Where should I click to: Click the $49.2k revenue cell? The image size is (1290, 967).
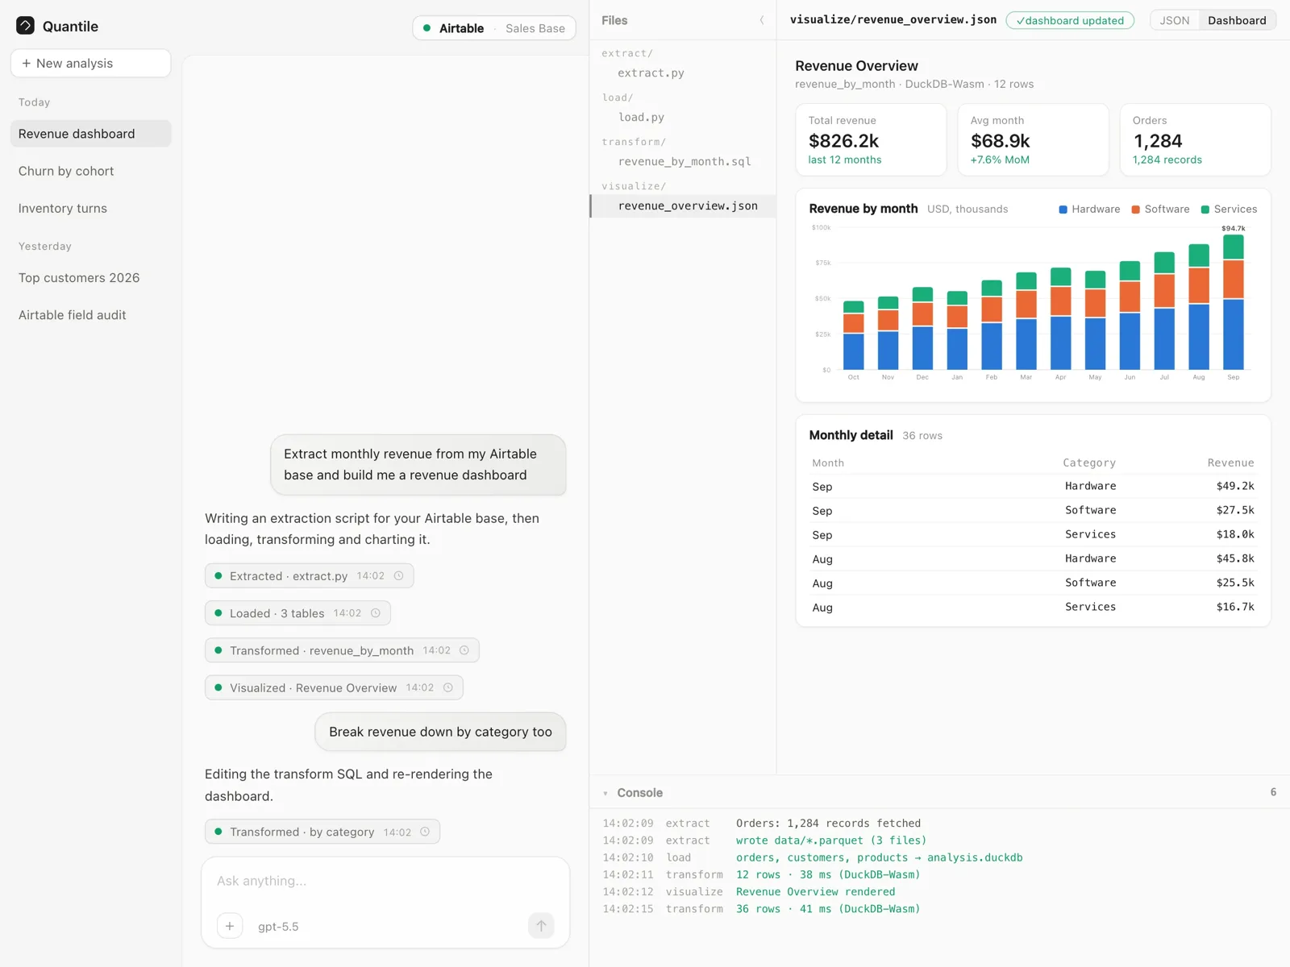click(1235, 486)
